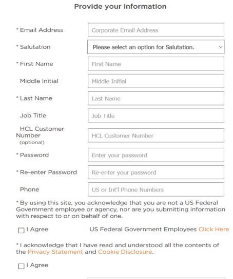The height and width of the screenshot is (279, 233).
Task: Check I Agree for the Privacy Statement acknowledgment
Action: pyautogui.click(x=21, y=266)
